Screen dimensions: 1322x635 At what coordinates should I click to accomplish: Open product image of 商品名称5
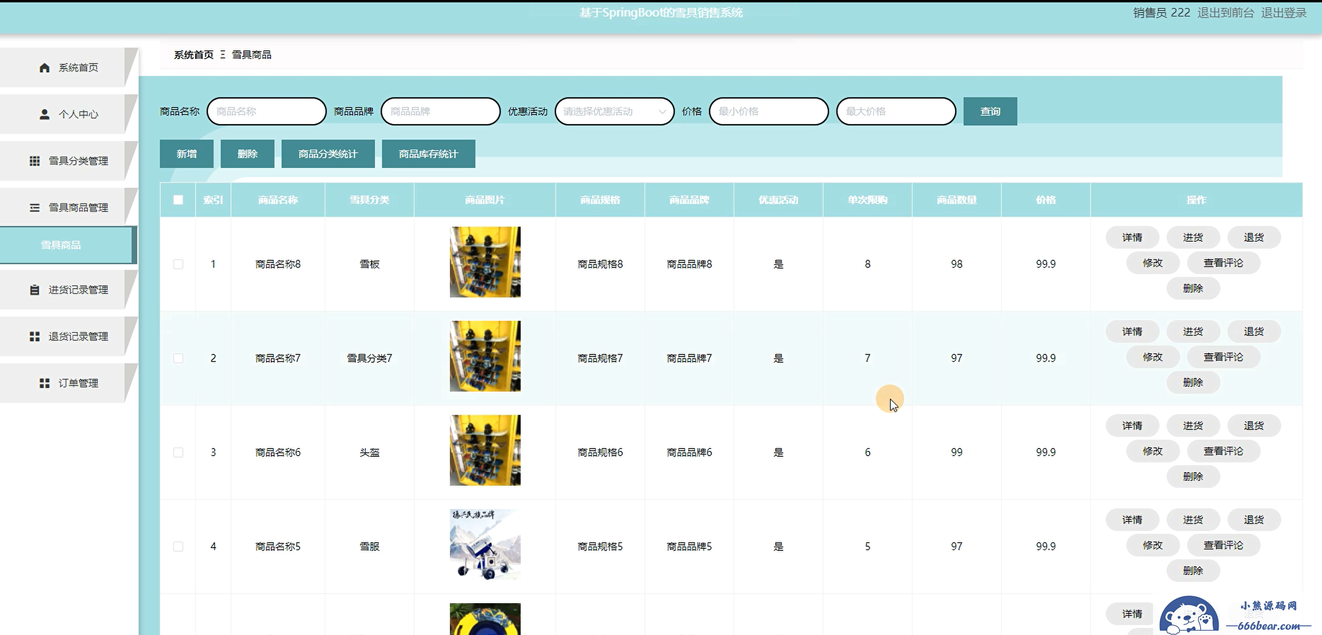click(485, 544)
